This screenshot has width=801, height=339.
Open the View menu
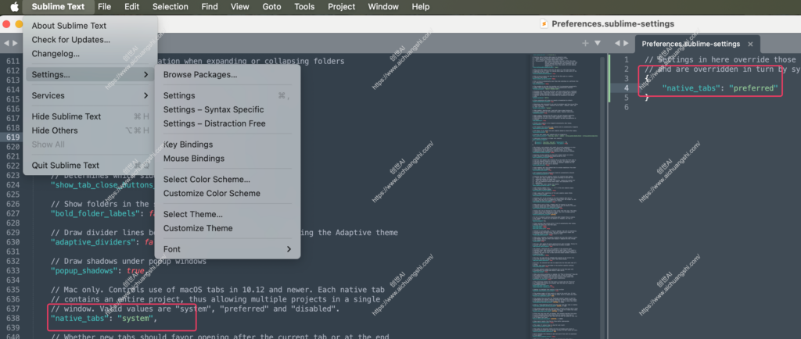240,6
